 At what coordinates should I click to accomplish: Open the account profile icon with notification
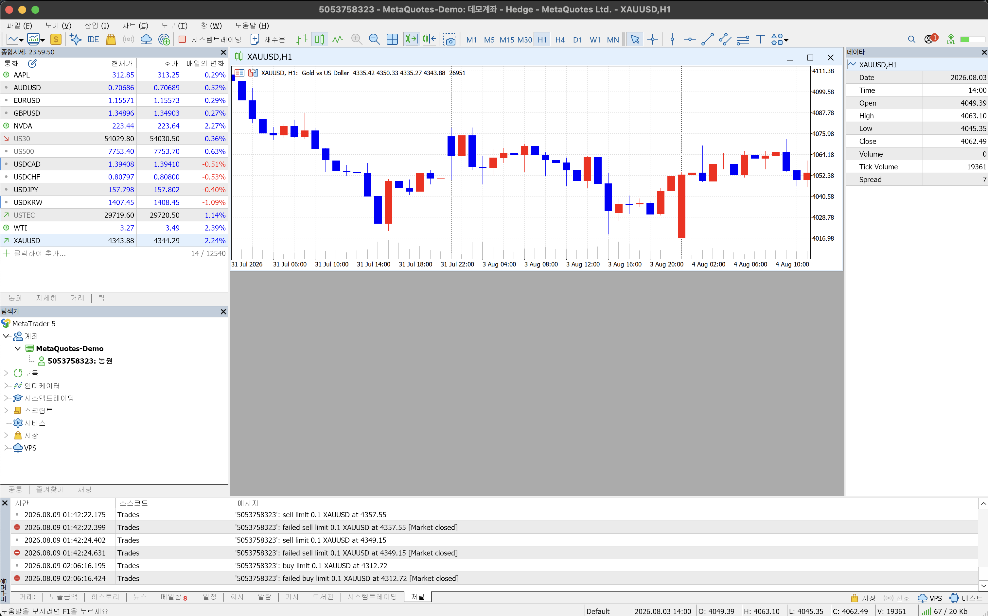[x=931, y=39]
